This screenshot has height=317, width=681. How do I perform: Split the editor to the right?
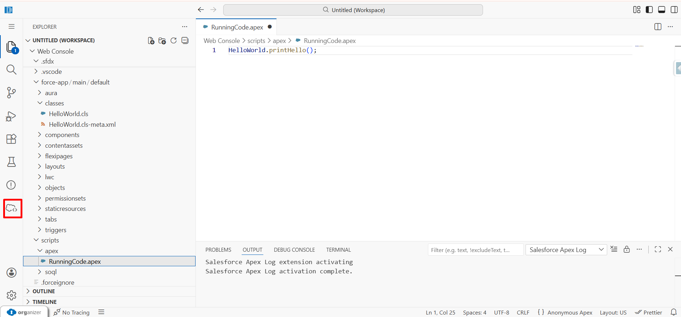tap(658, 27)
